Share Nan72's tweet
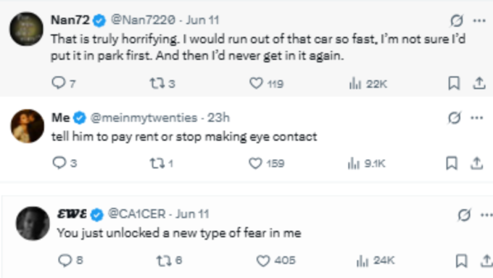 pyautogui.click(x=479, y=83)
